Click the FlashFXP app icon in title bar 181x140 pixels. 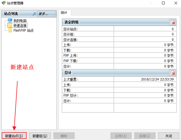(4, 3)
